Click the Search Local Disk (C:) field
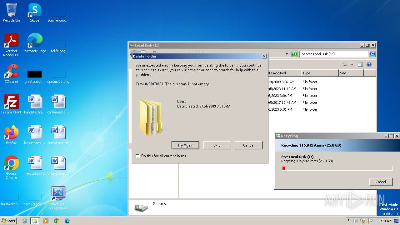 point(334,54)
